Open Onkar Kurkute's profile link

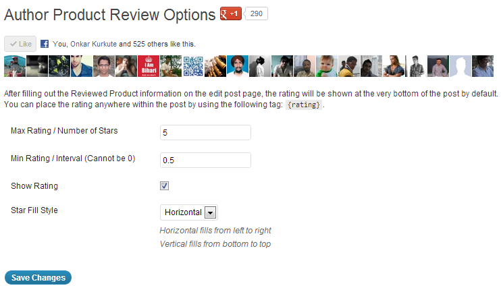(x=93, y=44)
